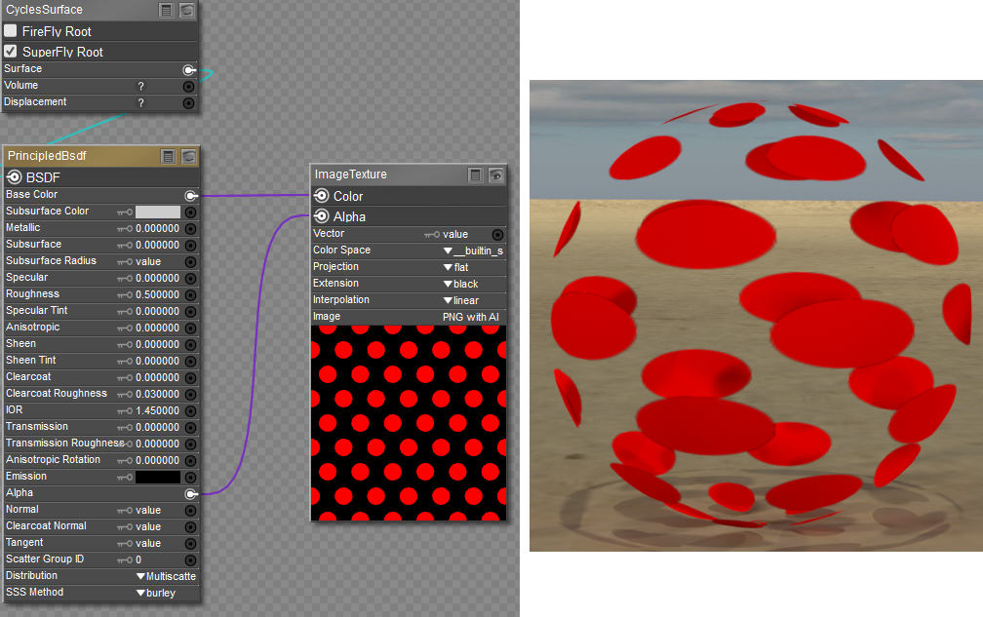Open the Extension dropdown set to black
This screenshot has height=617, width=983.
[471, 284]
